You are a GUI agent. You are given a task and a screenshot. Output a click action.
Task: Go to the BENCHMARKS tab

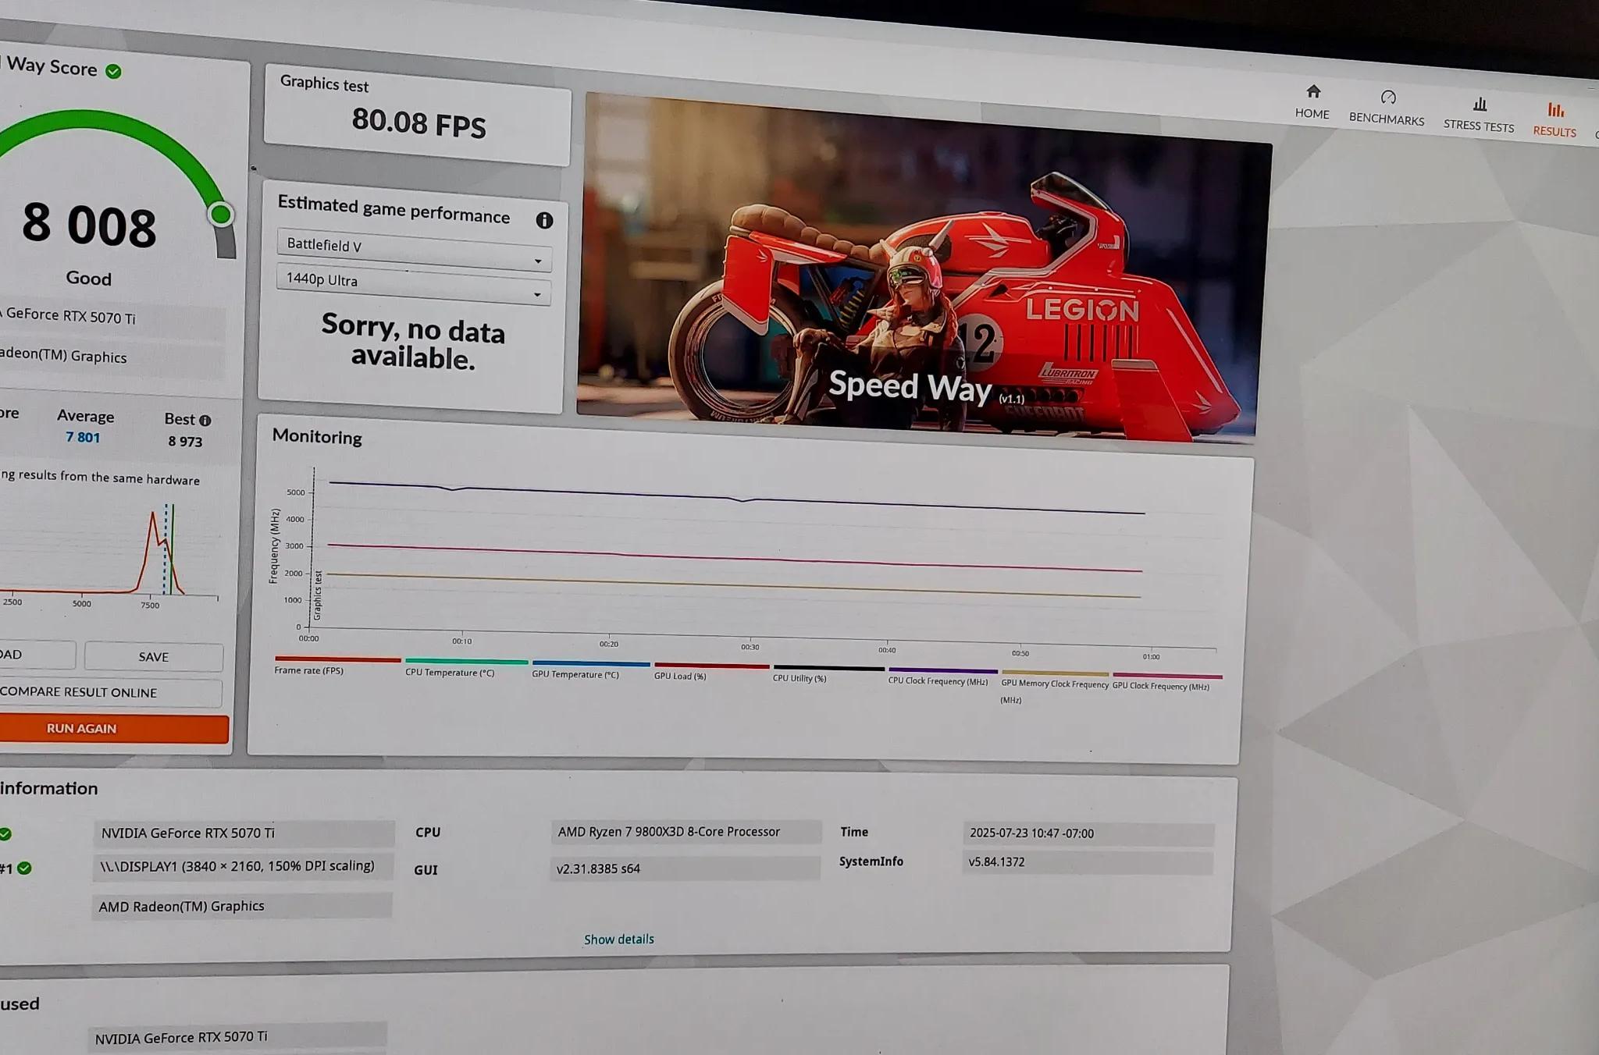pyautogui.click(x=1387, y=119)
